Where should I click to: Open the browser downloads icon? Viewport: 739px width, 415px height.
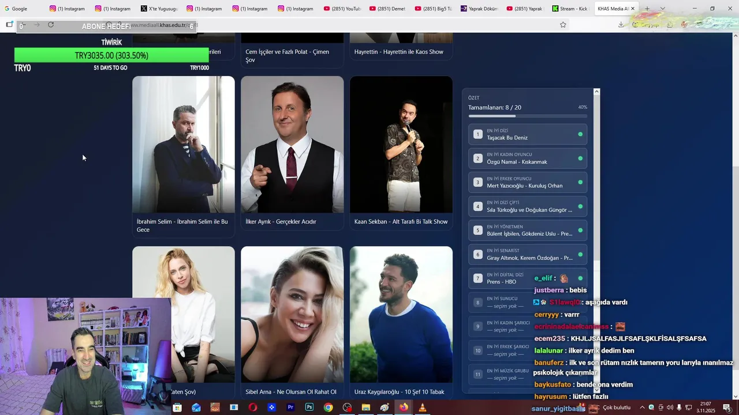[x=621, y=25]
